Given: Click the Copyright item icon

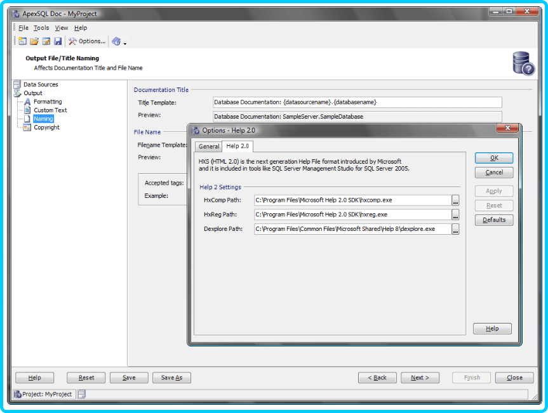Looking at the screenshot, I should click(27, 128).
